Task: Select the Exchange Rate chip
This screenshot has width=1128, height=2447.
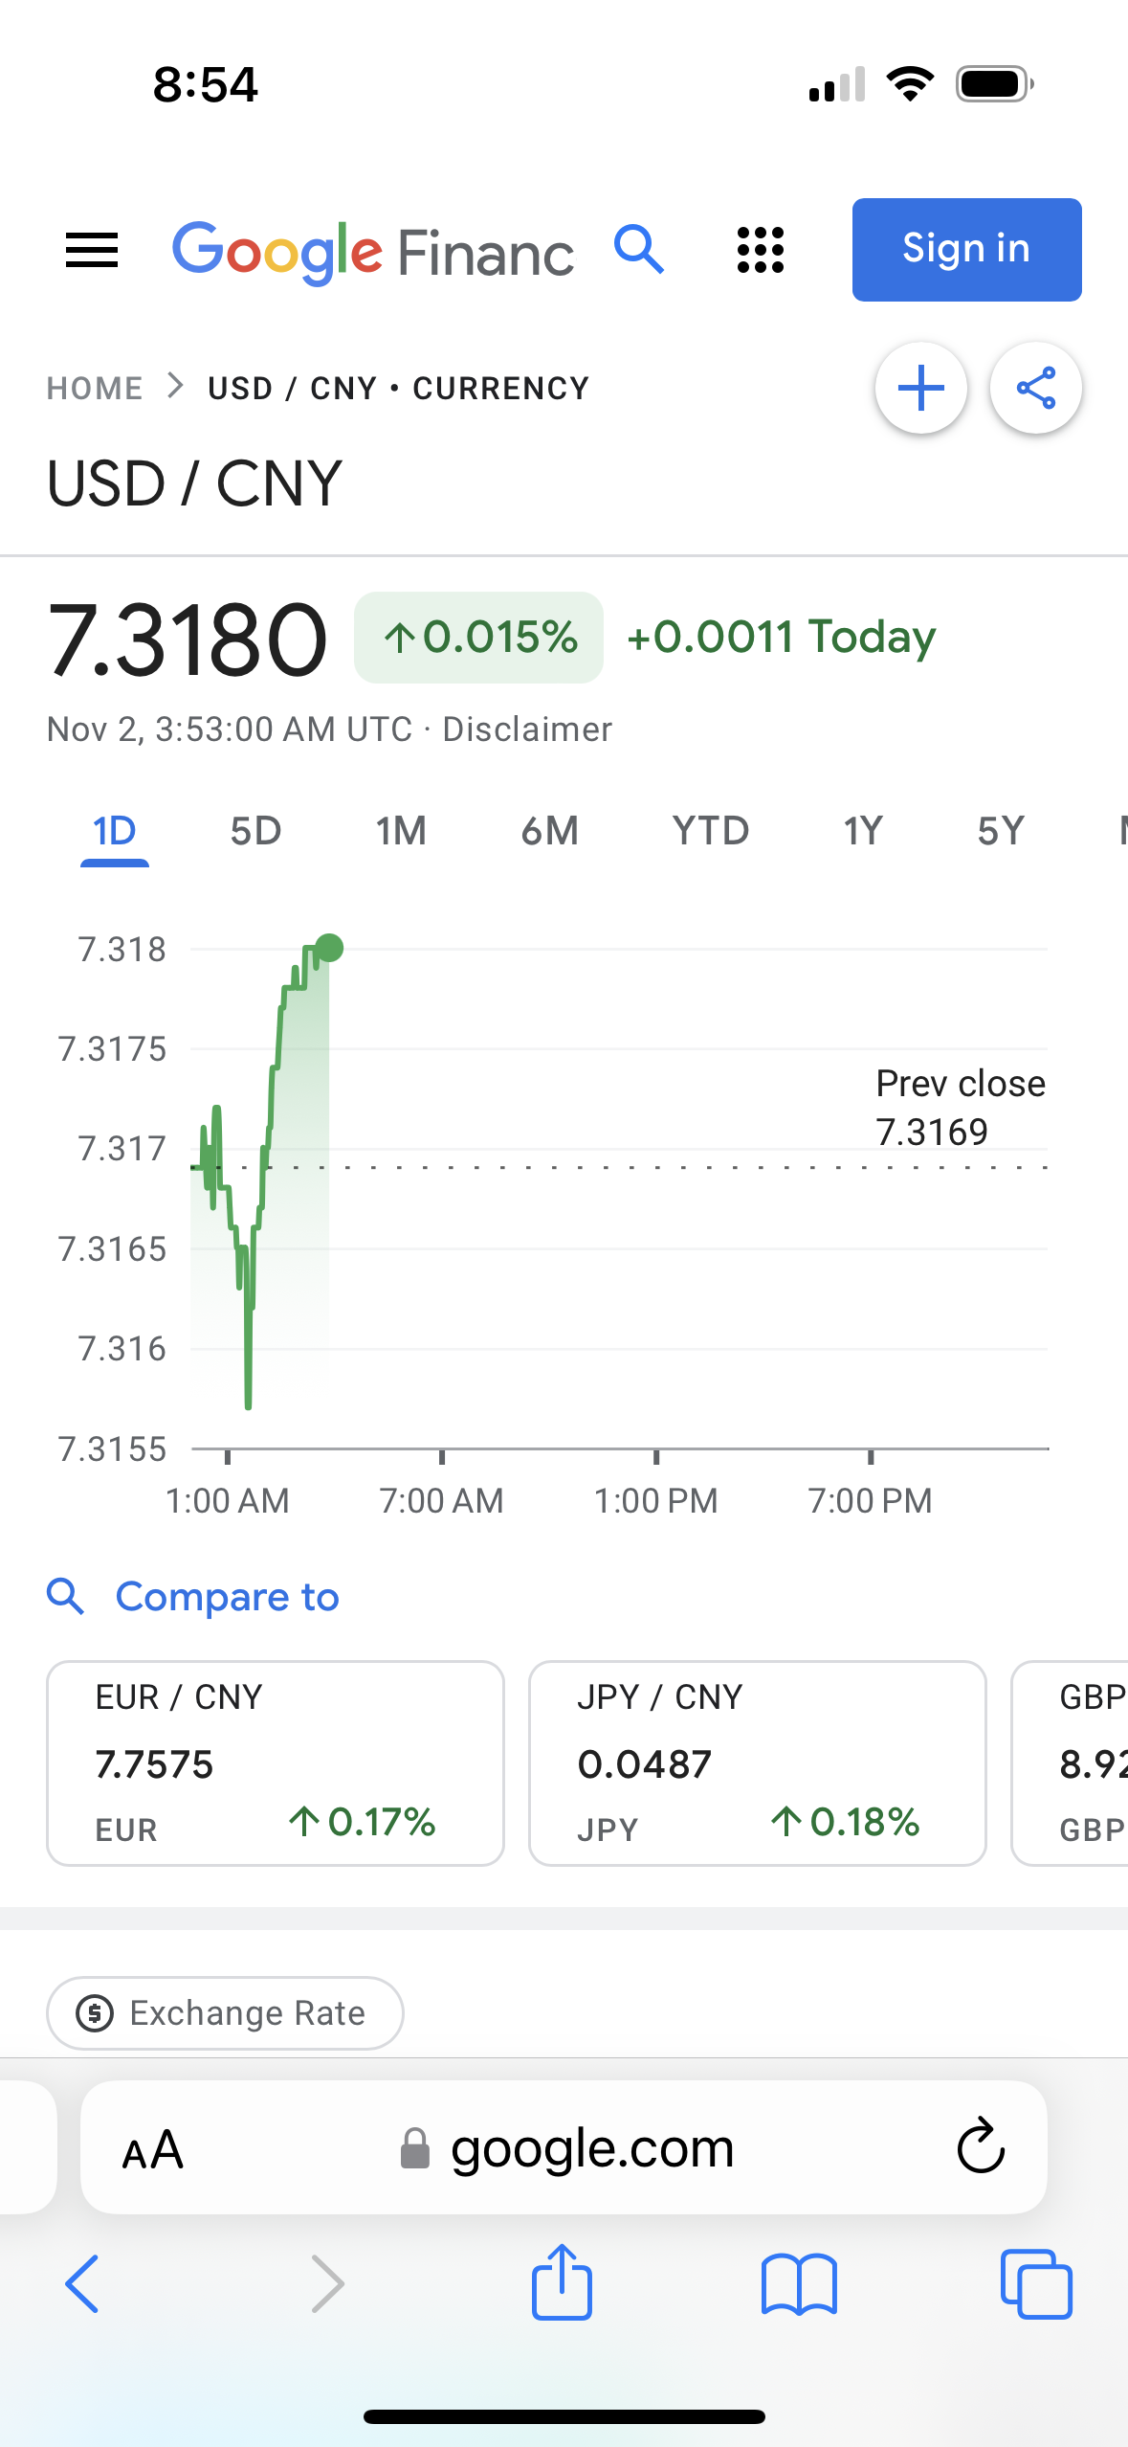Action: (225, 2013)
